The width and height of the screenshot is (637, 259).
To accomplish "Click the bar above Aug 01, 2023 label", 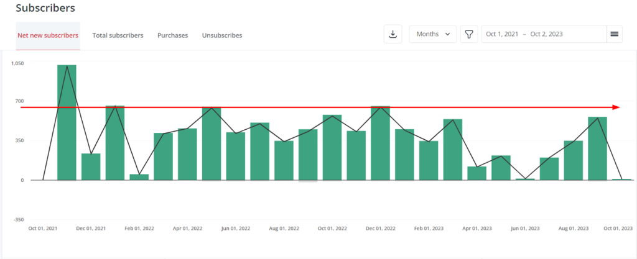I will (x=573, y=160).
